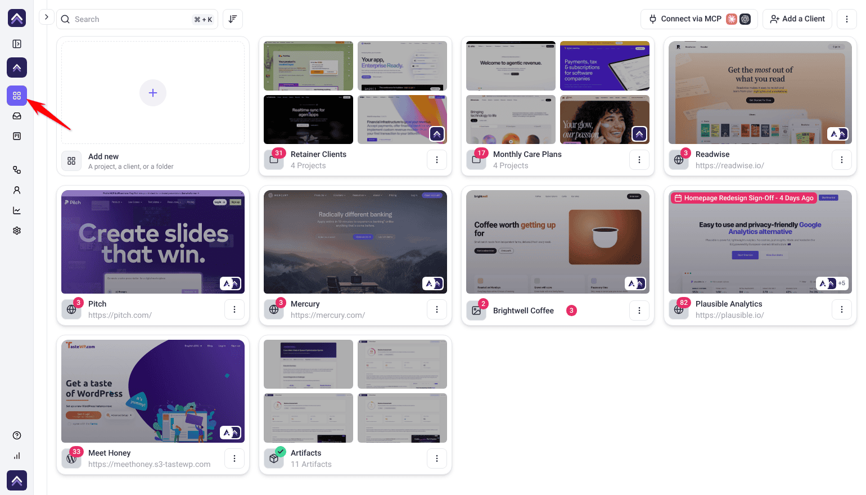
Task: Click the Monthly Care Plans folder icon
Action: (x=476, y=160)
